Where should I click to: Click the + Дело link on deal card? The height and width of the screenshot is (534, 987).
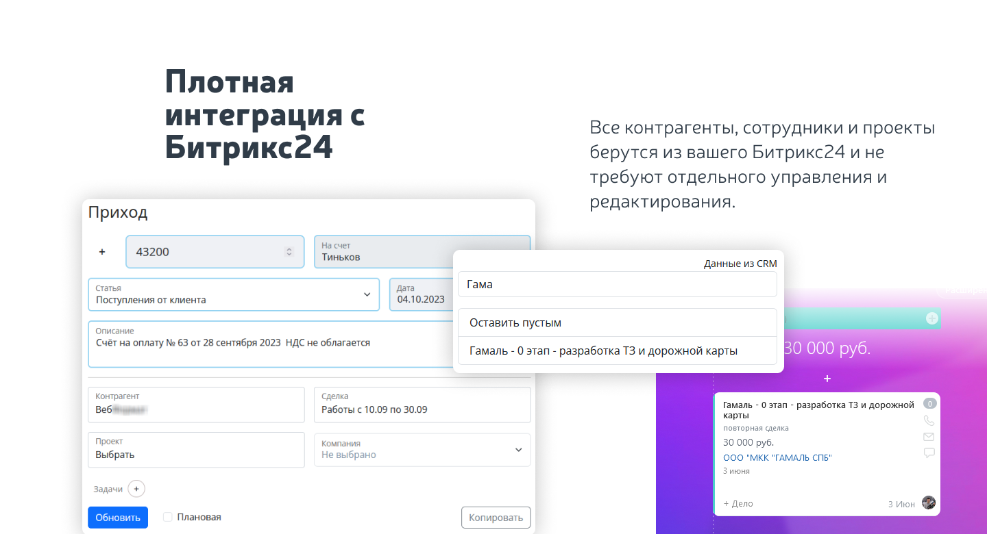[738, 503]
